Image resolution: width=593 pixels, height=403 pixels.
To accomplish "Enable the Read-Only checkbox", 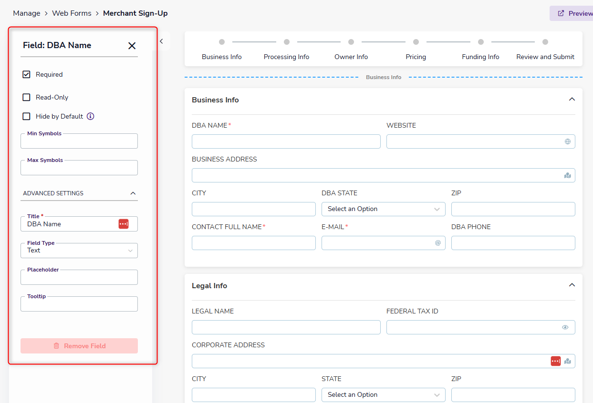I will pyautogui.click(x=27, y=97).
